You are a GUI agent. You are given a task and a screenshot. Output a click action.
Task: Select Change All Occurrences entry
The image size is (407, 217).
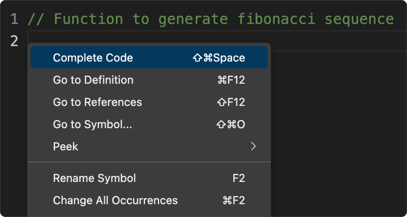click(115, 200)
